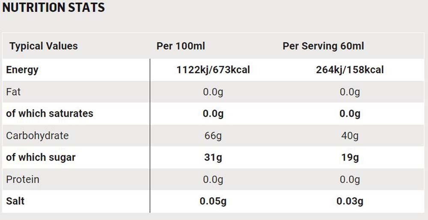Select the Protein row label

[23, 179]
